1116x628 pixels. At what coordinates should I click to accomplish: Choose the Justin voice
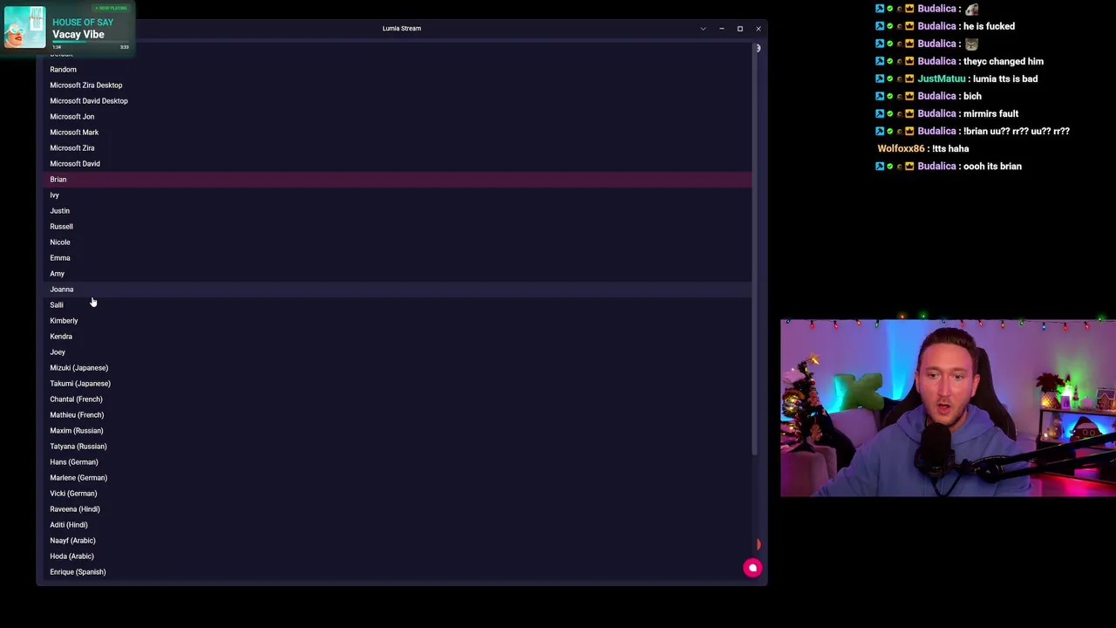pos(397,211)
